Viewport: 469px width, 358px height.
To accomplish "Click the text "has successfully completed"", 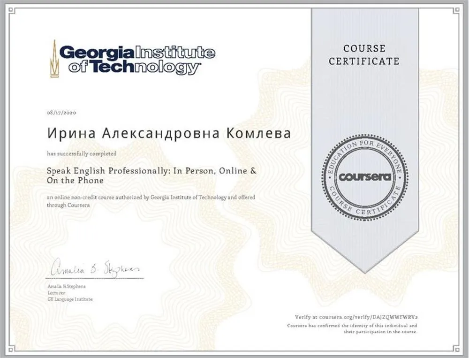I will (x=82, y=153).
